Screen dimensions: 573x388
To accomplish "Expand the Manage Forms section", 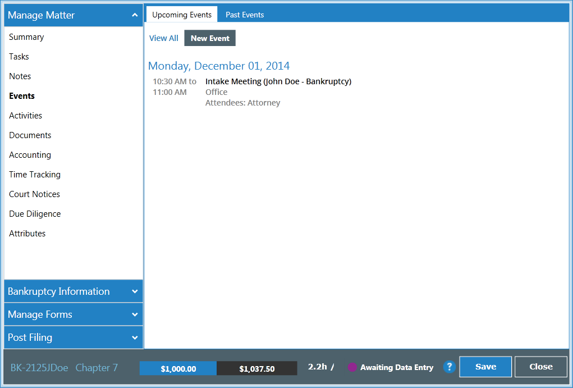I will (x=73, y=314).
